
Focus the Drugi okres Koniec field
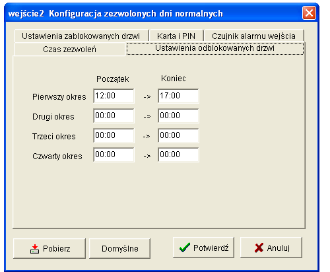pyautogui.click(x=178, y=116)
